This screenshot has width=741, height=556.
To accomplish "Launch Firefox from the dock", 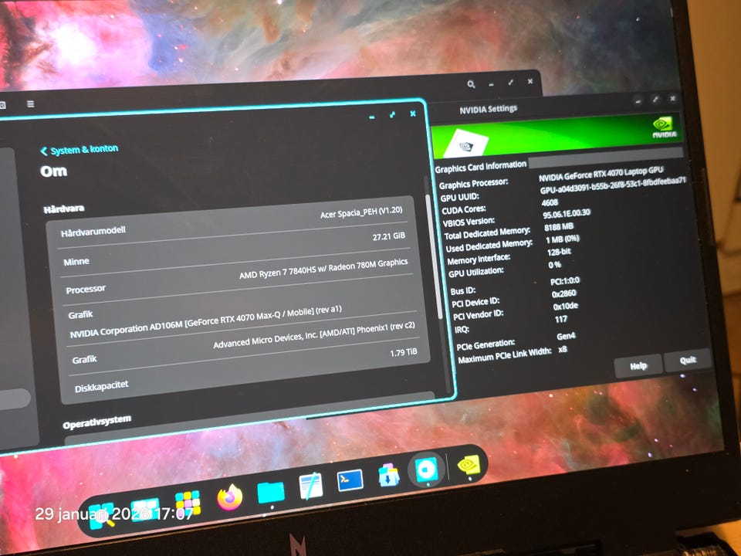I will (230, 497).
